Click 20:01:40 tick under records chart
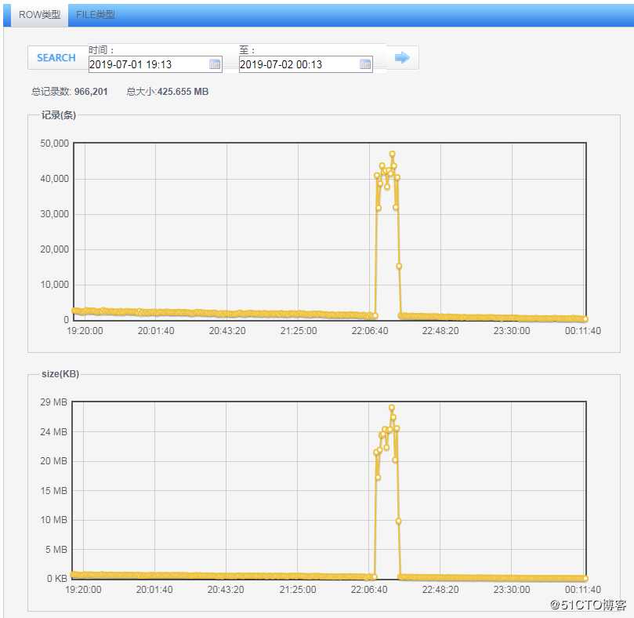634x618 pixels. (x=156, y=331)
